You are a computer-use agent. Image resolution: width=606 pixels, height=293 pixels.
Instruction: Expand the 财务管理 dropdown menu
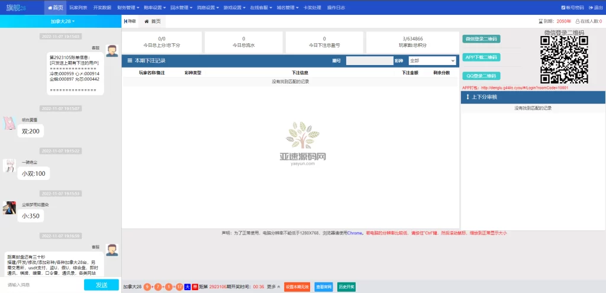(127, 7)
